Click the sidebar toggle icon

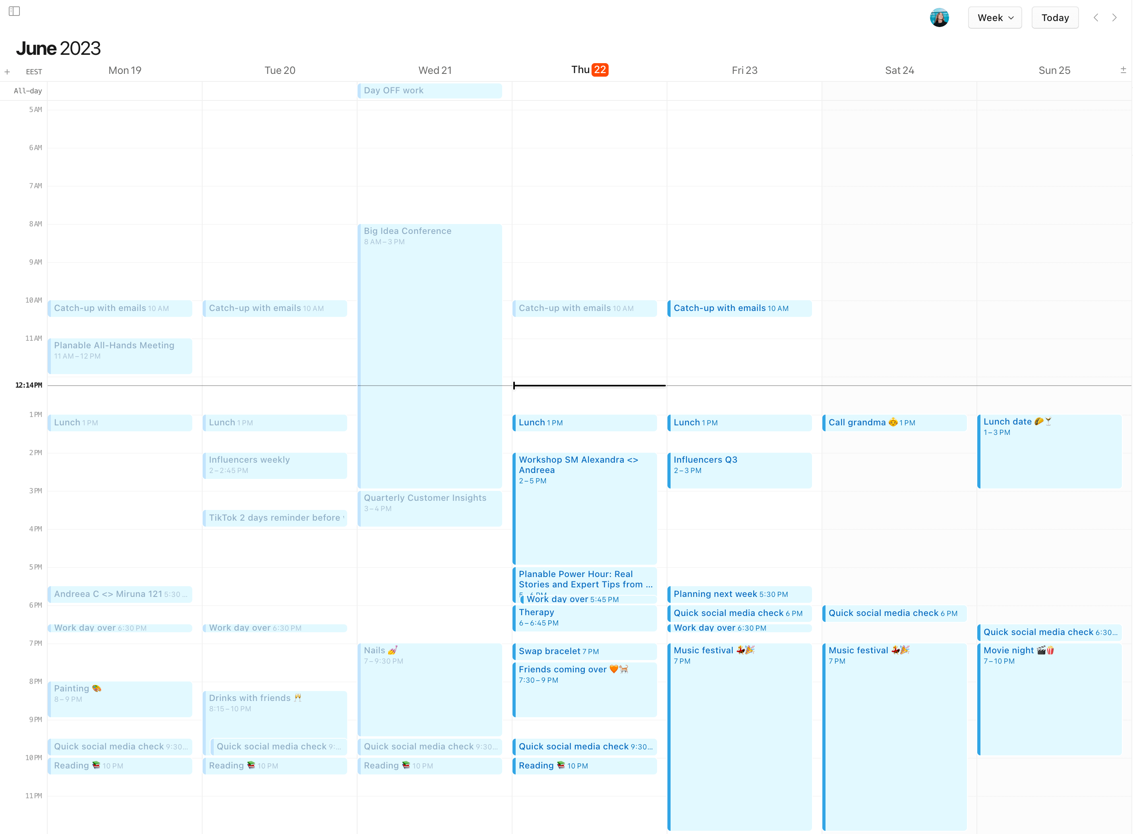coord(14,11)
